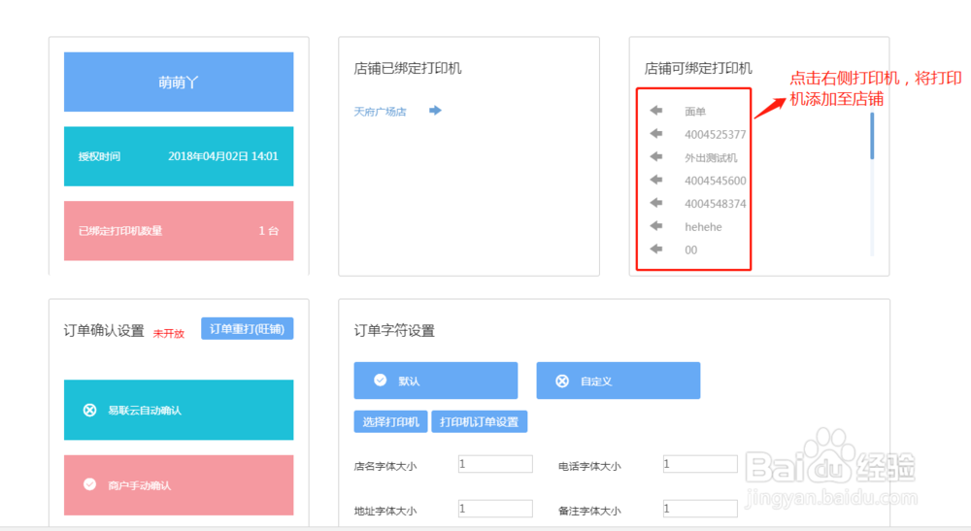This screenshot has width=971, height=531.
Task: Add printer 4004525377 using its left arrow
Action: tap(656, 134)
